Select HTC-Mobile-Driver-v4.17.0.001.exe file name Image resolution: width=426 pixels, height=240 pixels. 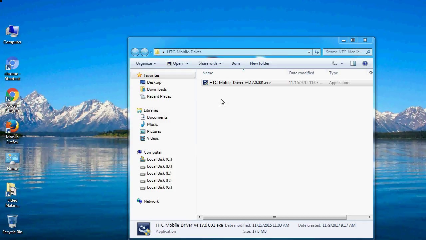[x=240, y=83]
